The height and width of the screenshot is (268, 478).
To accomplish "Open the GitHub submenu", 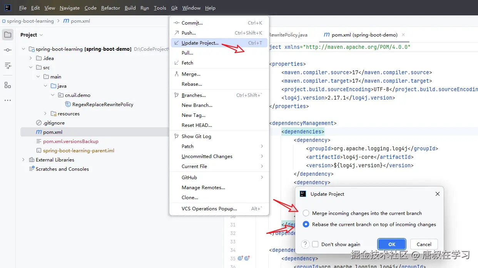I will pos(219,178).
